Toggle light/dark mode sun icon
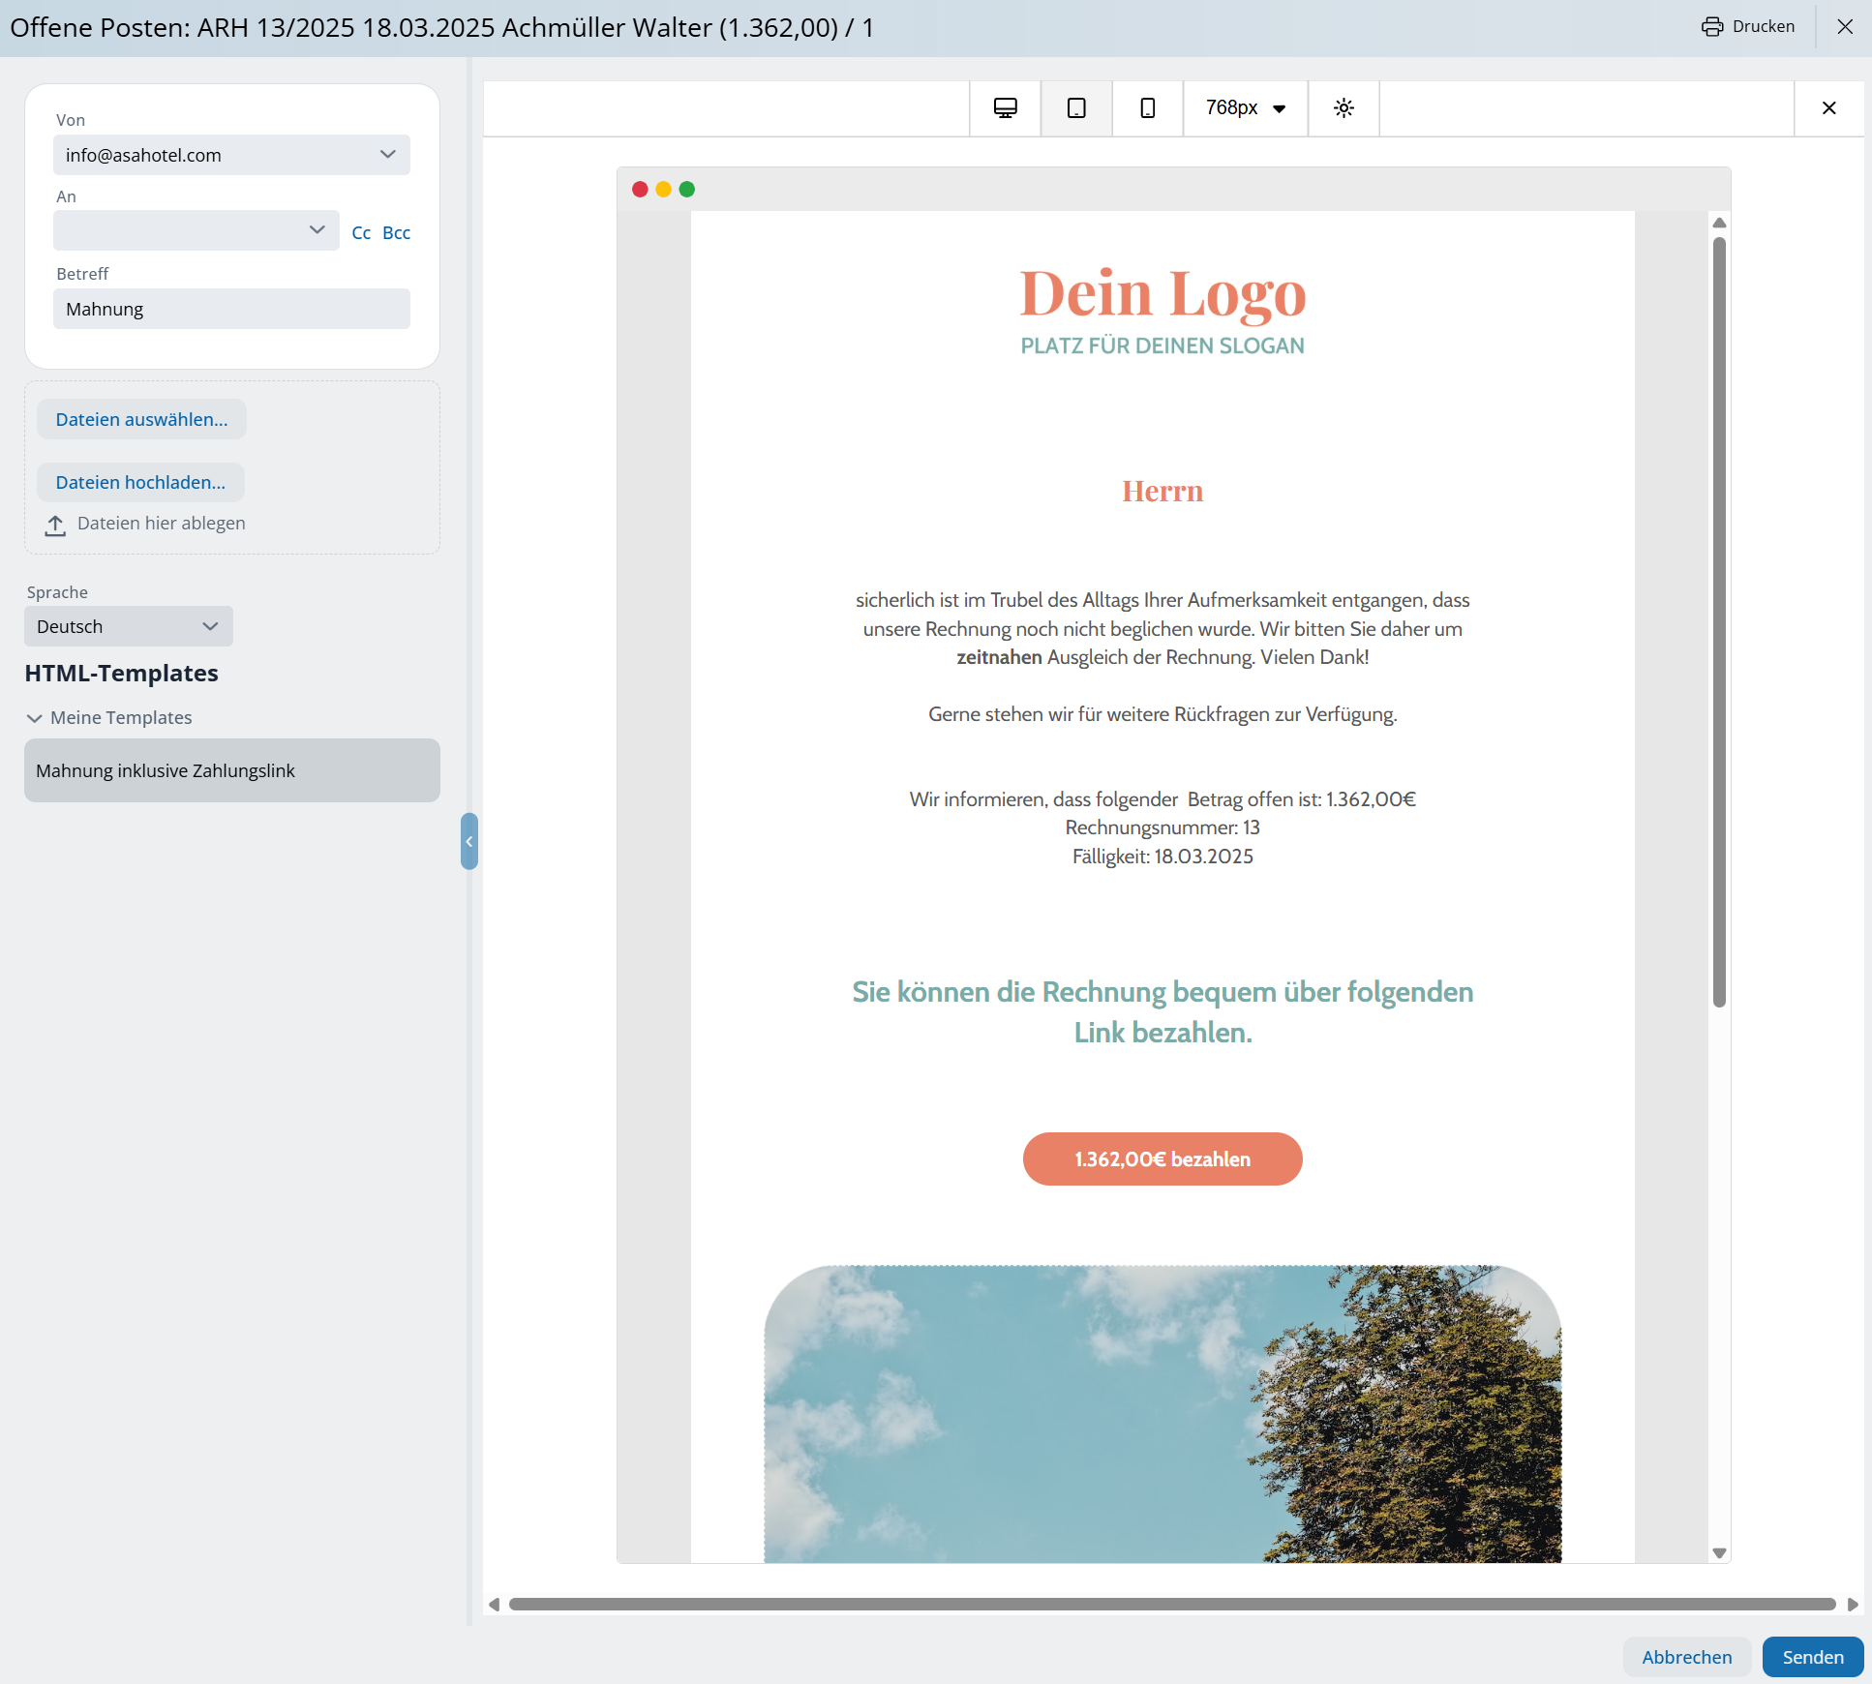Viewport: 1872px width, 1684px height. coord(1343,107)
